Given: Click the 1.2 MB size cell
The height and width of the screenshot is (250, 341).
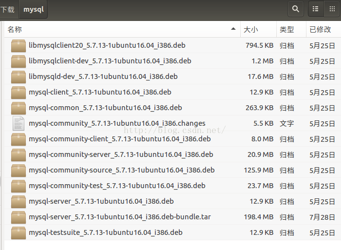Looking at the screenshot, I should (263, 61).
